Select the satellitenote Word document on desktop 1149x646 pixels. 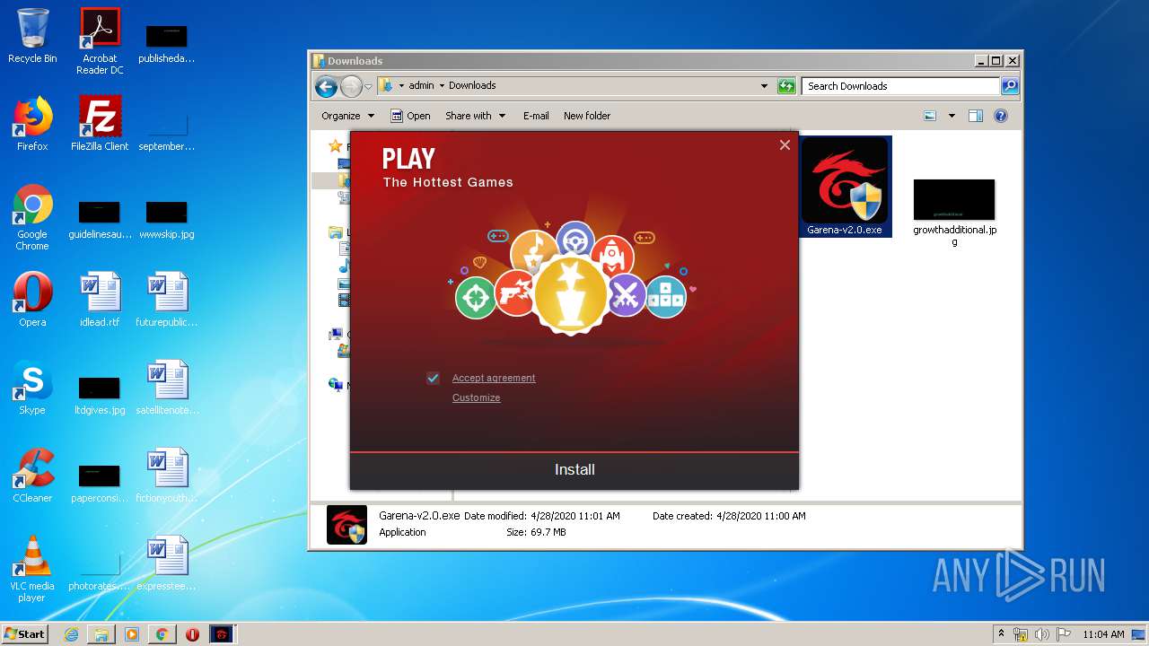point(167,388)
